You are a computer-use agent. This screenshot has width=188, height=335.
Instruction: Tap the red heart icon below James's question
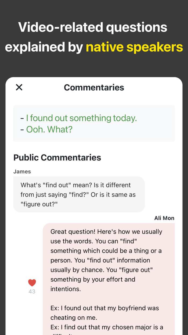32,282
